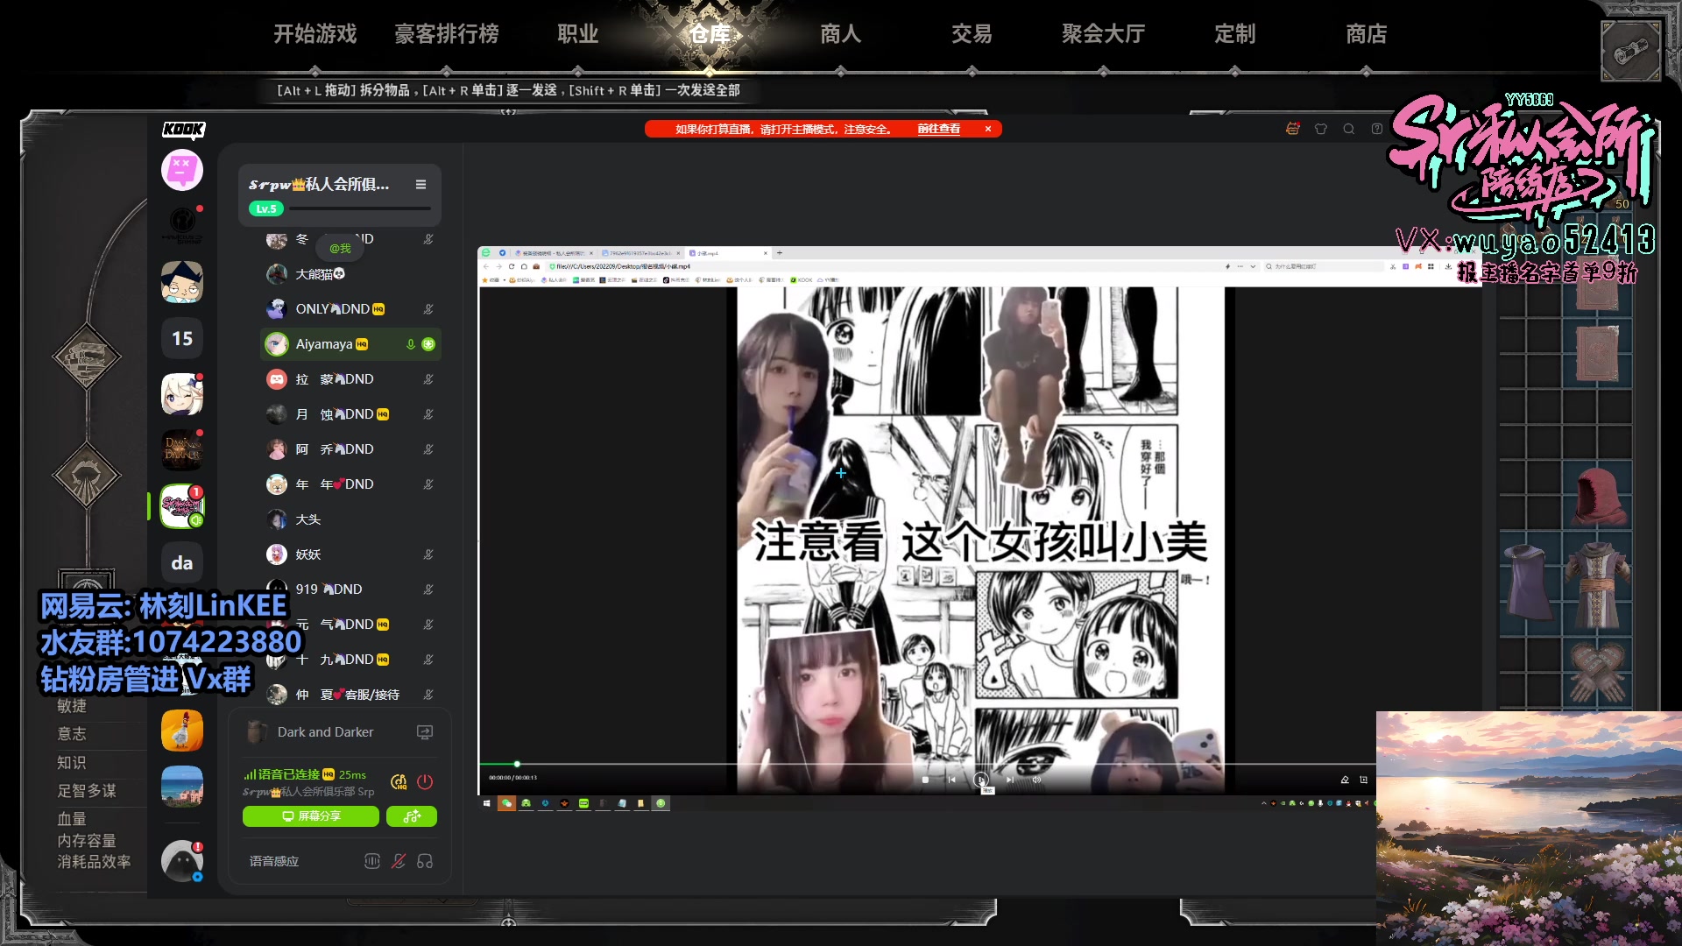
Task: Click the fullscreen icon in the video player
Action: (x=1363, y=780)
